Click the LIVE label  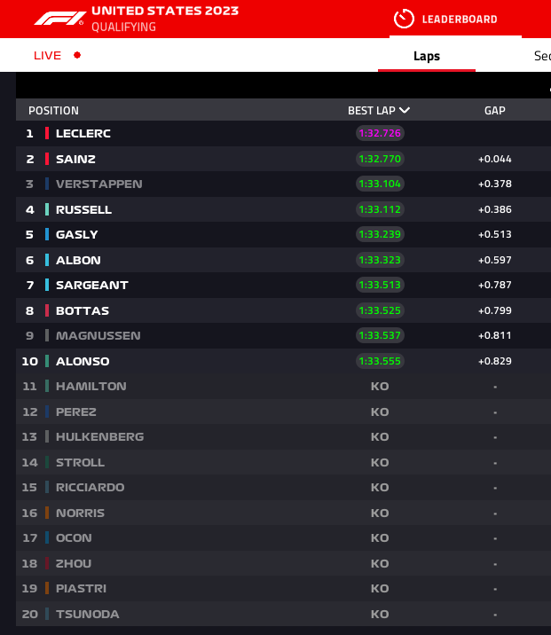(x=48, y=55)
